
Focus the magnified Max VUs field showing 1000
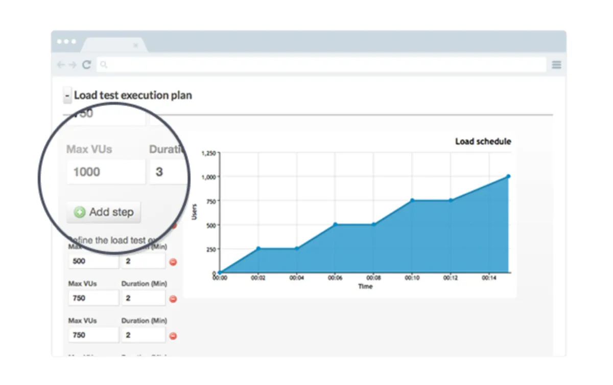pos(106,172)
